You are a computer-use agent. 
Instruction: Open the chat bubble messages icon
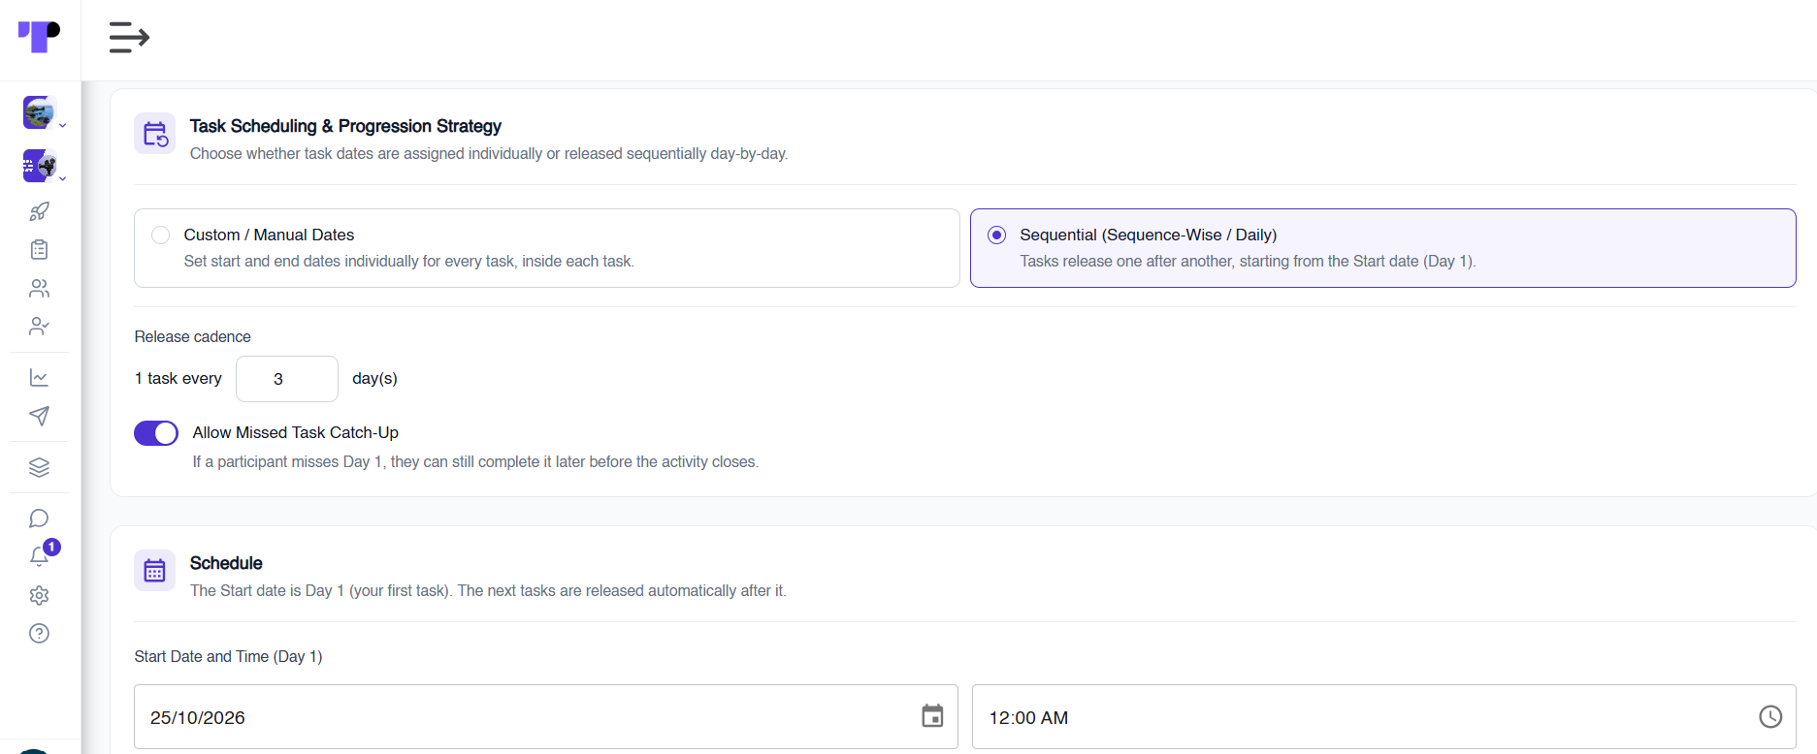(x=39, y=518)
